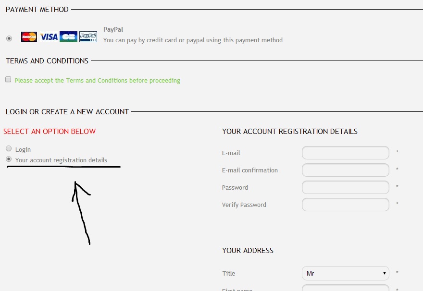Click the Verify Password field
423x291 pixels.
point(345,205)
